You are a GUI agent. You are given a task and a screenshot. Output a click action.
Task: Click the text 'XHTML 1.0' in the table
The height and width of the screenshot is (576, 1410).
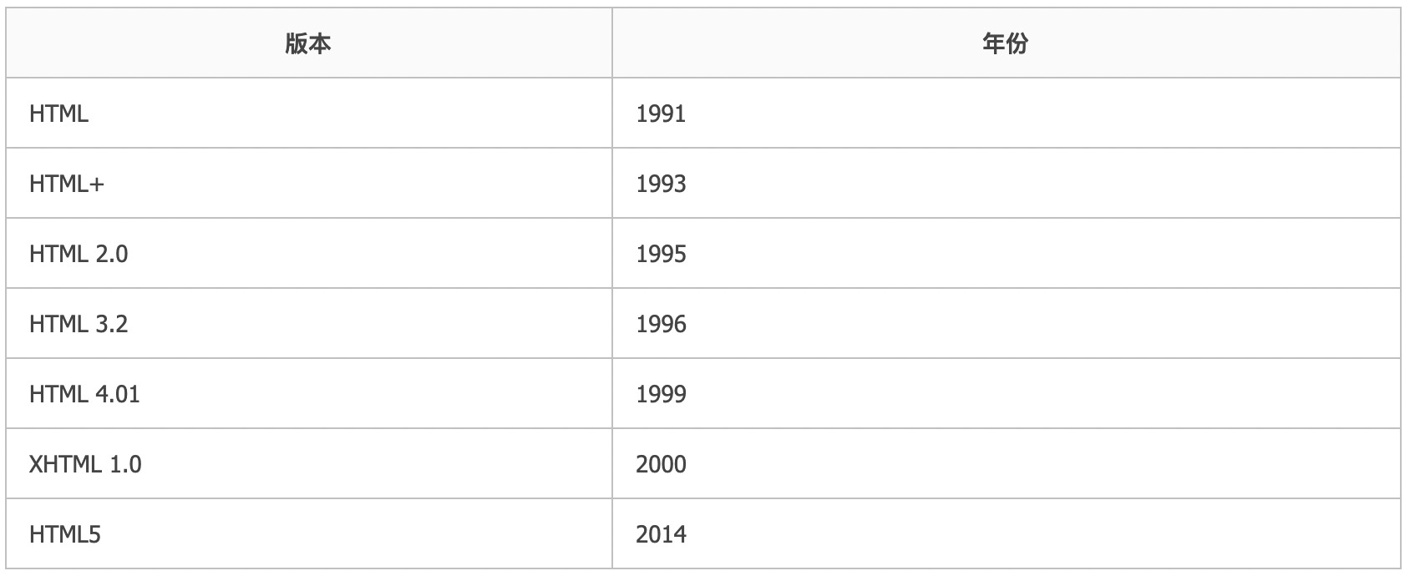[85, 464]
